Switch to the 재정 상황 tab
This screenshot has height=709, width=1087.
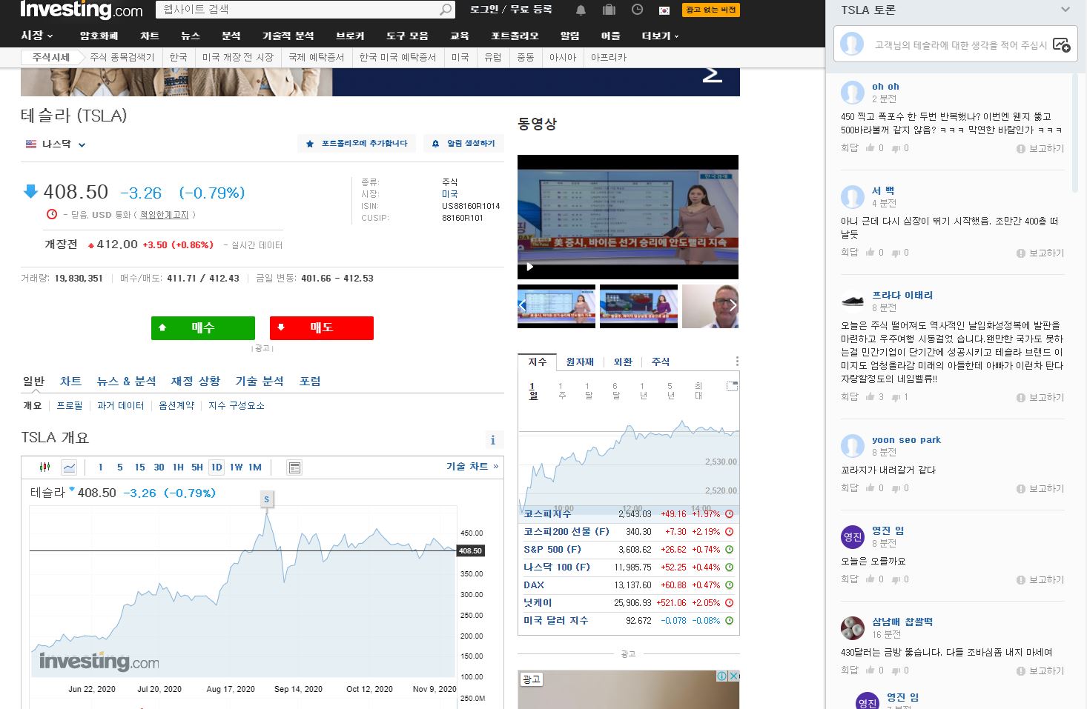[x=196, y=381]
